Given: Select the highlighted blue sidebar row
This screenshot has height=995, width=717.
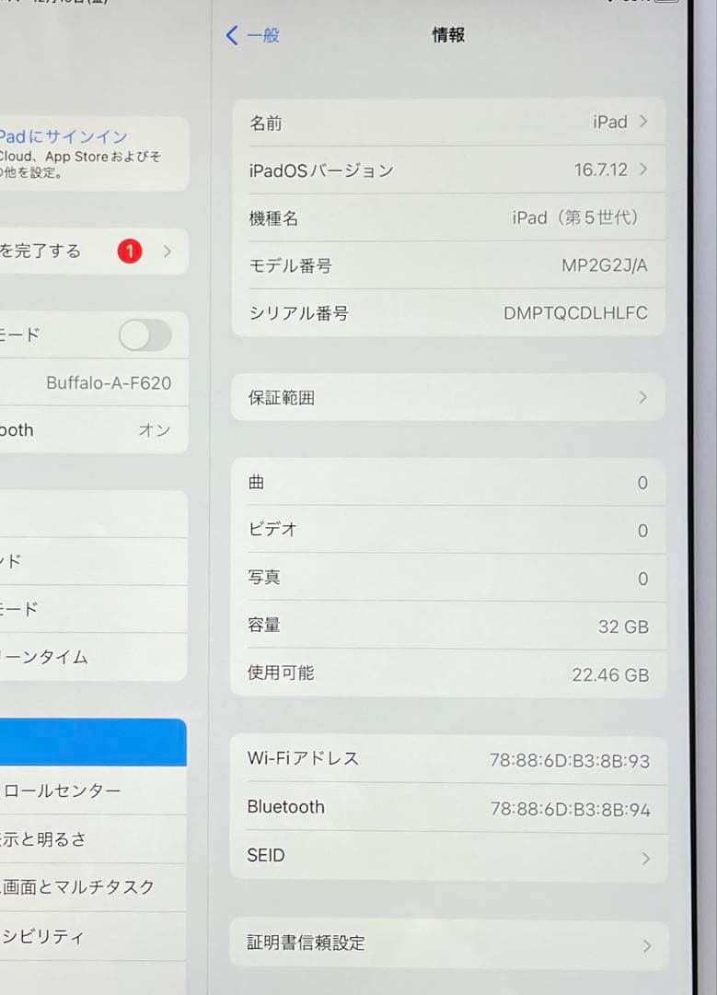Looking at the screenshot, I should pyautogui.click(x=93, y=742).
